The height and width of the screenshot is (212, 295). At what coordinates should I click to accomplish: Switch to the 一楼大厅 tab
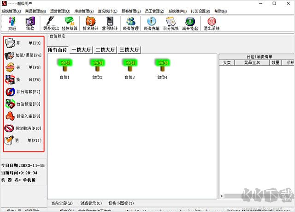pyautogui.click(x=81, y=50)
